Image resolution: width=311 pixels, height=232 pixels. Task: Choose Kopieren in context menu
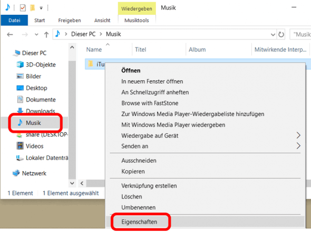pos(133,171)
